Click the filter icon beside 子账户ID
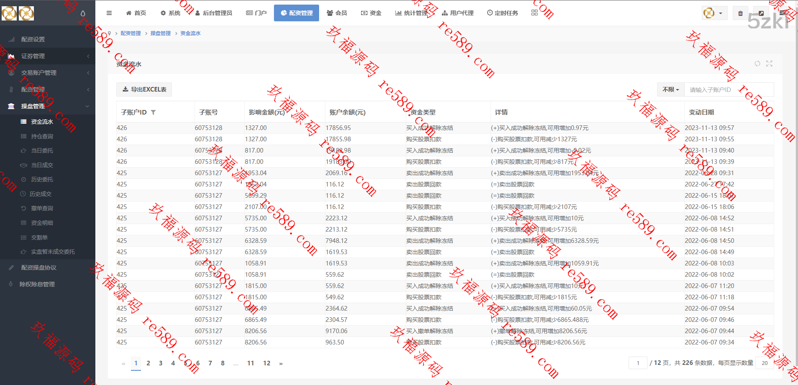Image resolution: width=798 pixels, height=385 pixels. [153, 112]
